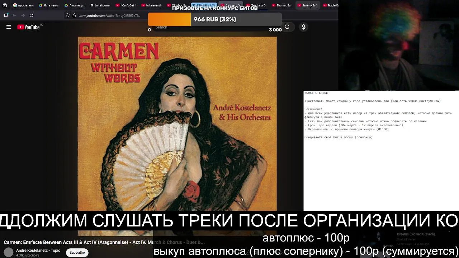The image size is (459, 258).
Task: Reload the page with the refresh icon
Action: point(32,15)
